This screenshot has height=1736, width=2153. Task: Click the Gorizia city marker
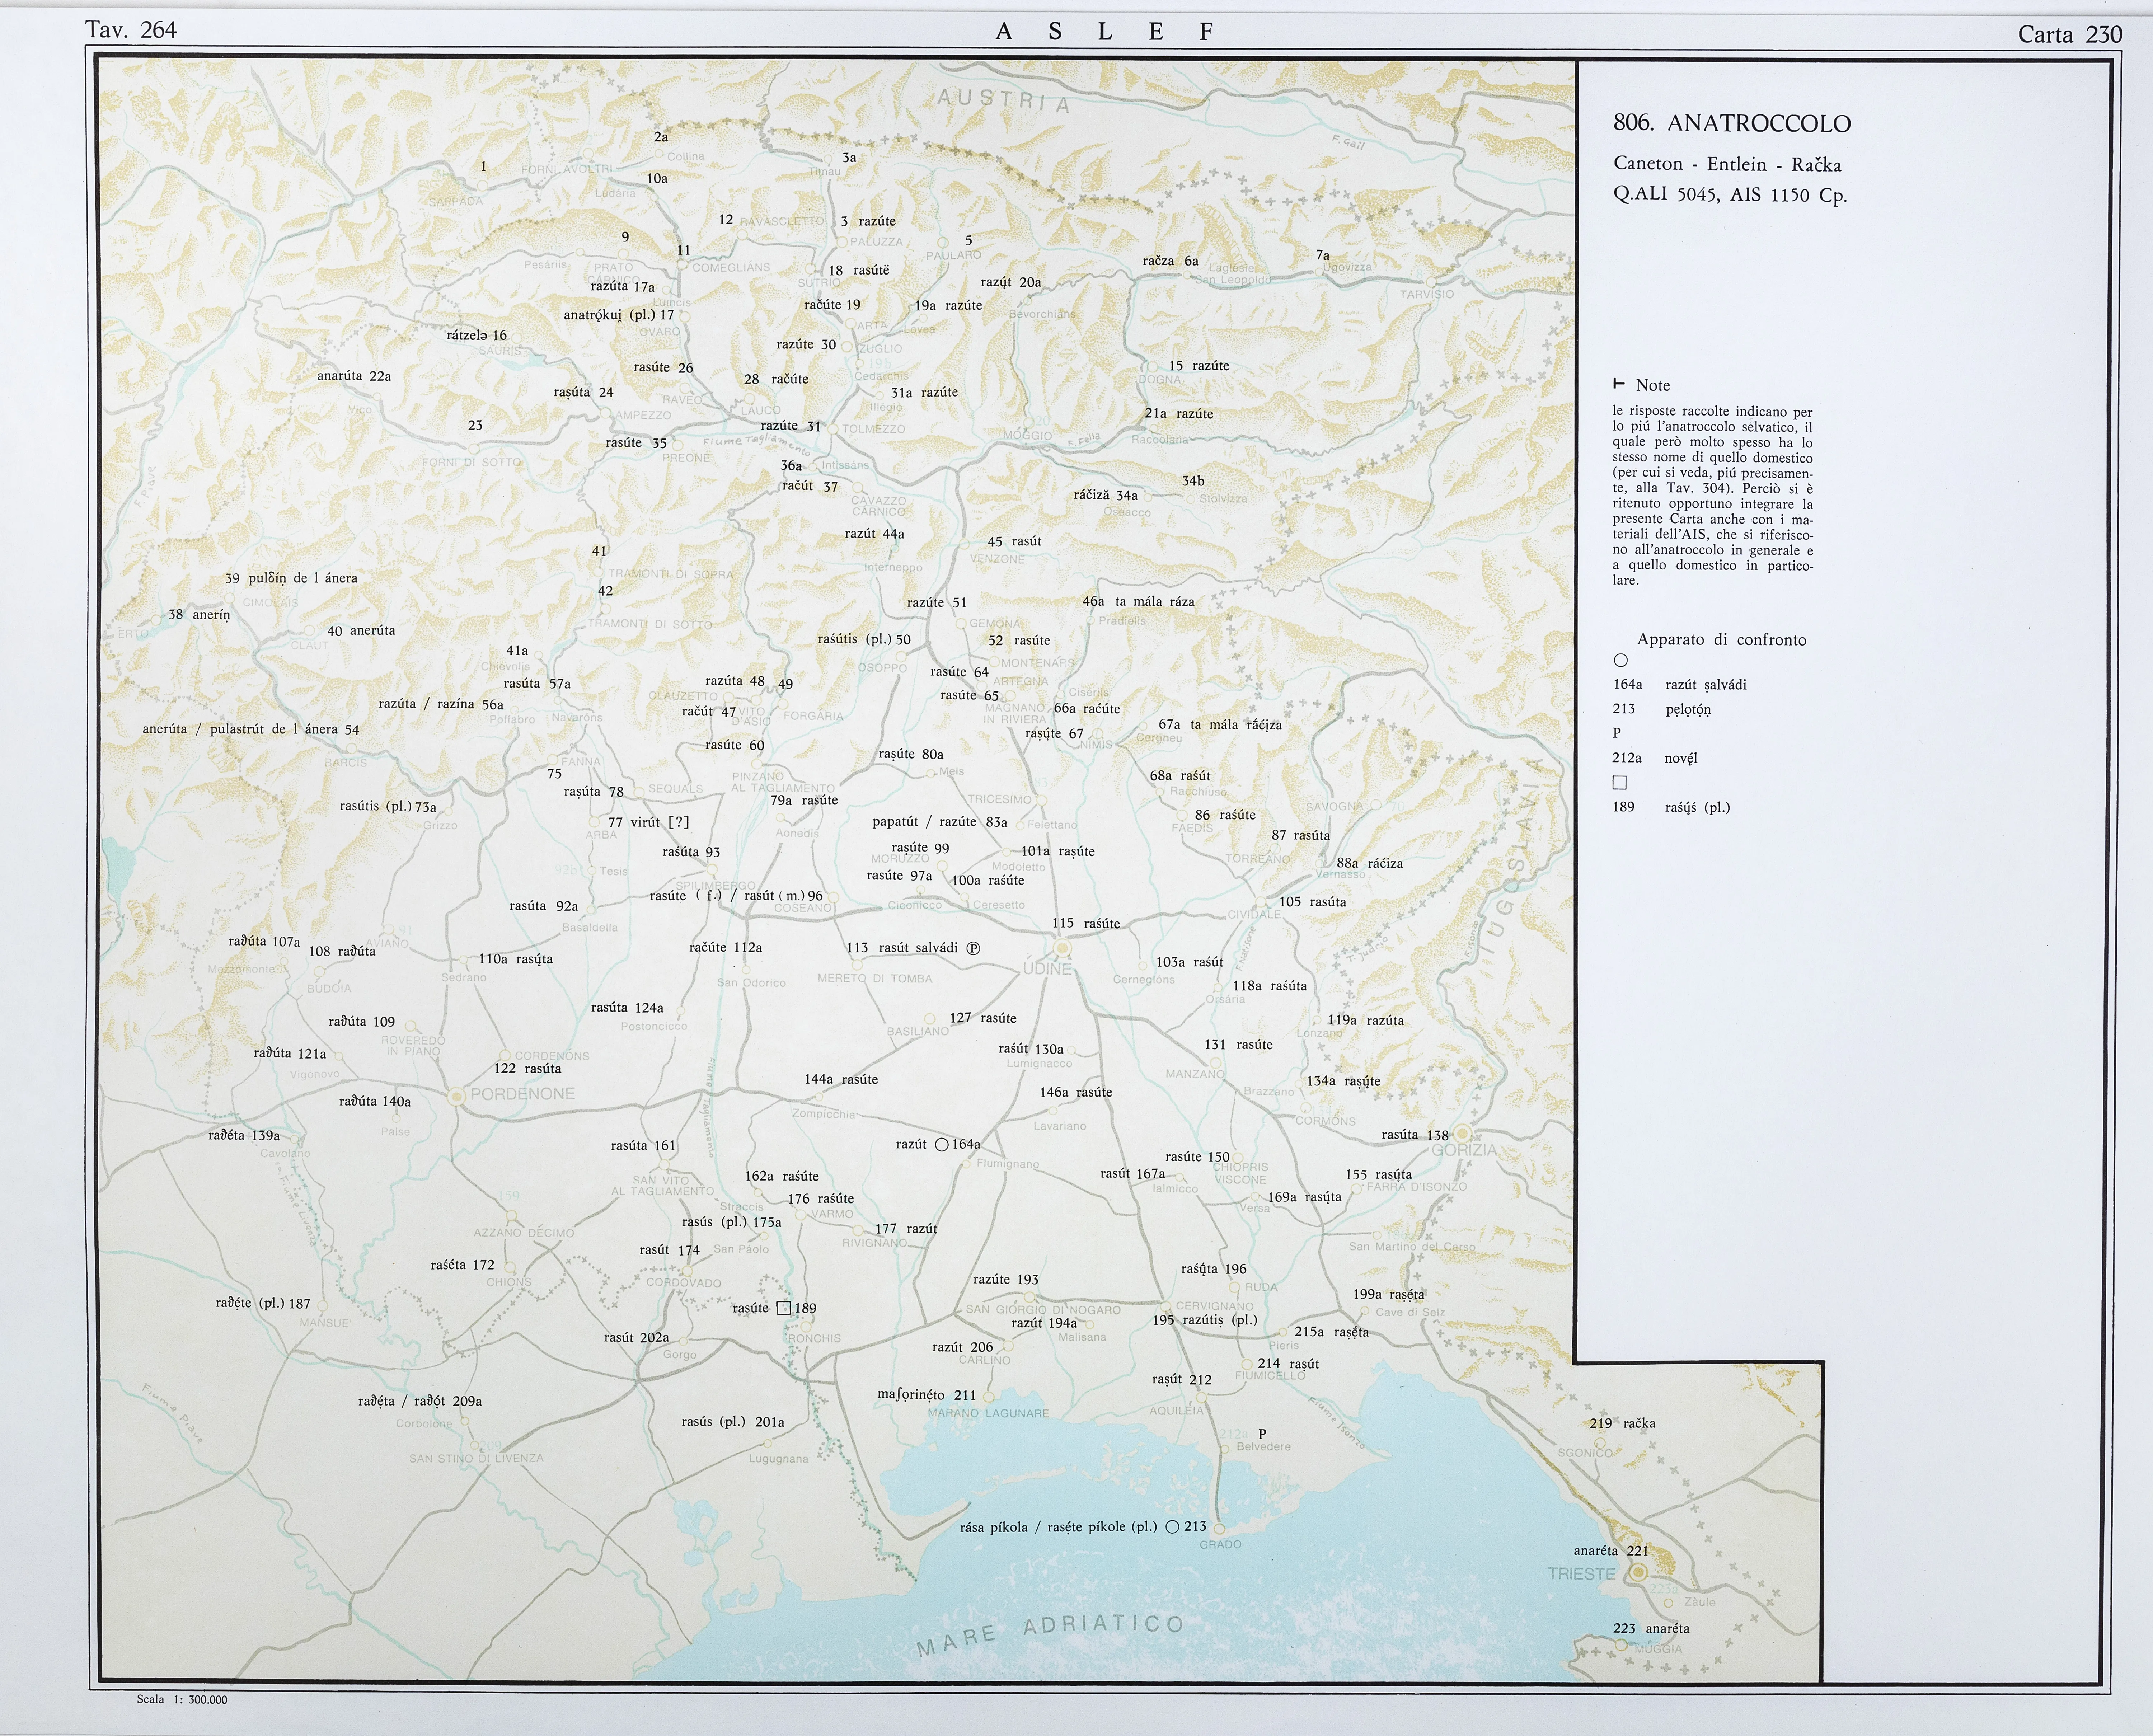(1462, 1133)
